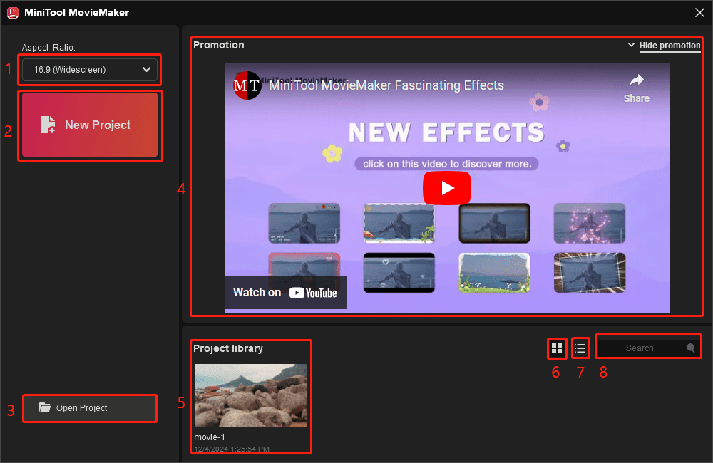Screen dimensions: 713x463
Task: Click the project library Search field
Action: click(647, 348)
